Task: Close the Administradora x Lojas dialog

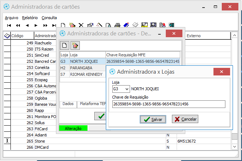Action: pos(222,71)
